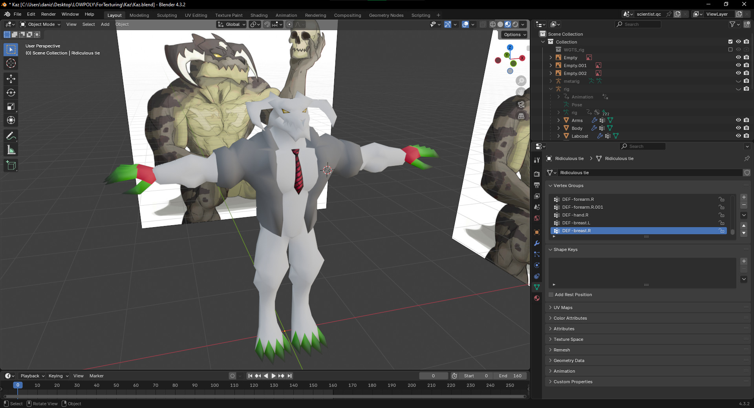This screenshot has width=754, height=408.
Task: Disable Empty.002 in renders
Action: tap(746, 73)
